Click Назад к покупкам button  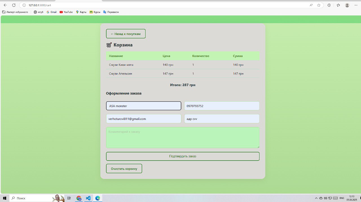click(x=126, y=34)
